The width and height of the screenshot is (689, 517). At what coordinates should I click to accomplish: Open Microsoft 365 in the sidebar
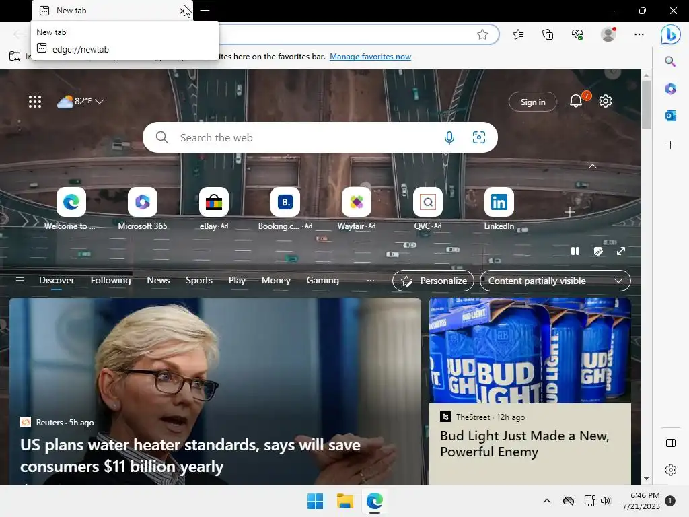click(x=670, y=89)
